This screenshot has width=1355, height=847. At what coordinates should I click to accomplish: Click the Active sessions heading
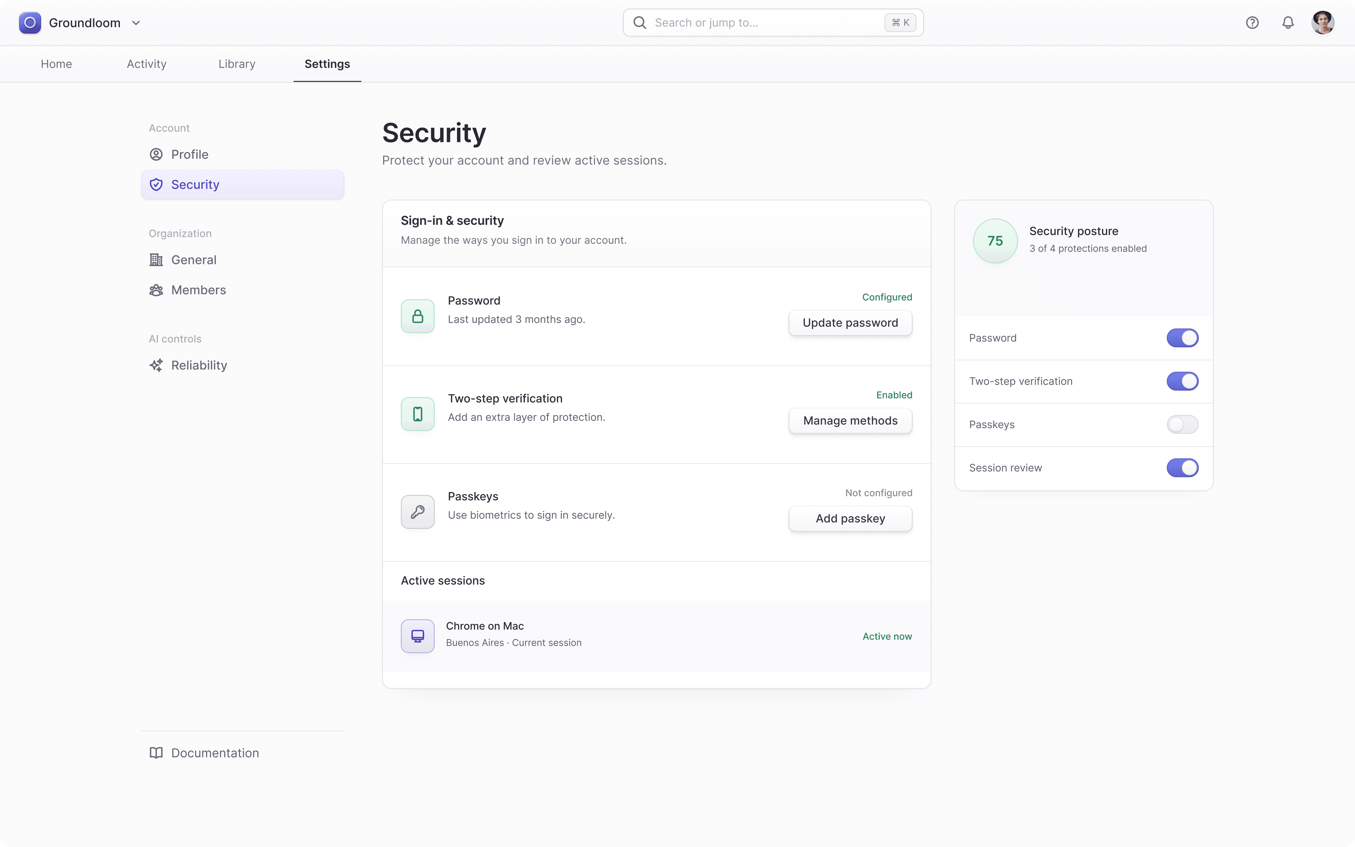click(443, 581)
